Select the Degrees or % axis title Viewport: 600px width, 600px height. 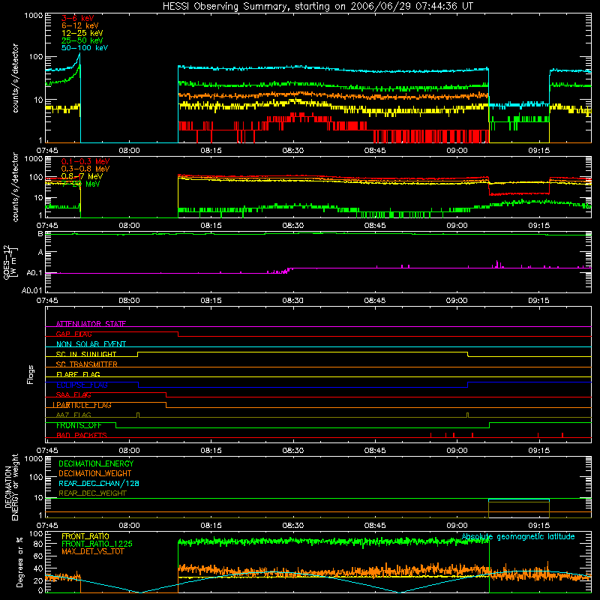pos(19,562)
